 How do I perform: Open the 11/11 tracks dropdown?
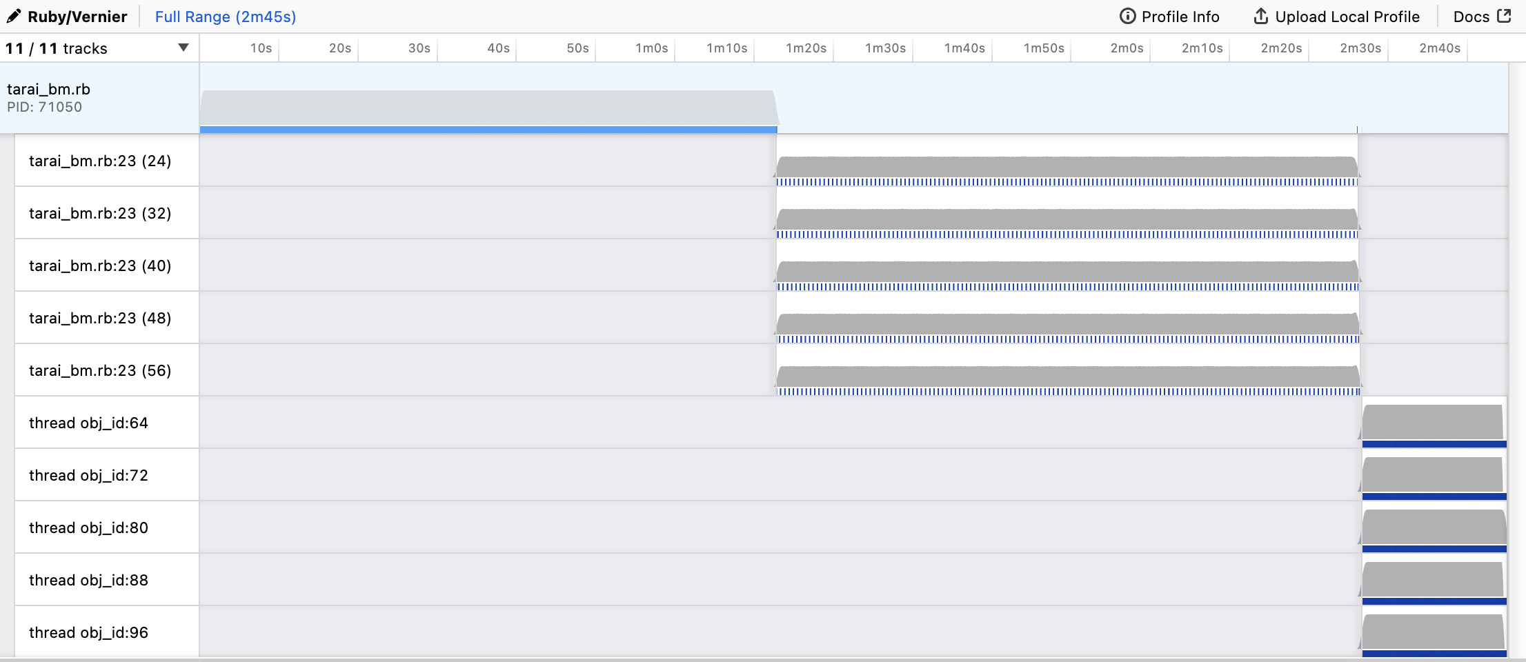183,48
